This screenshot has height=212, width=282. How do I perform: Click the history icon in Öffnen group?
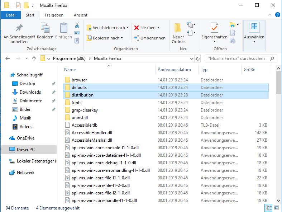pos(233,41)
